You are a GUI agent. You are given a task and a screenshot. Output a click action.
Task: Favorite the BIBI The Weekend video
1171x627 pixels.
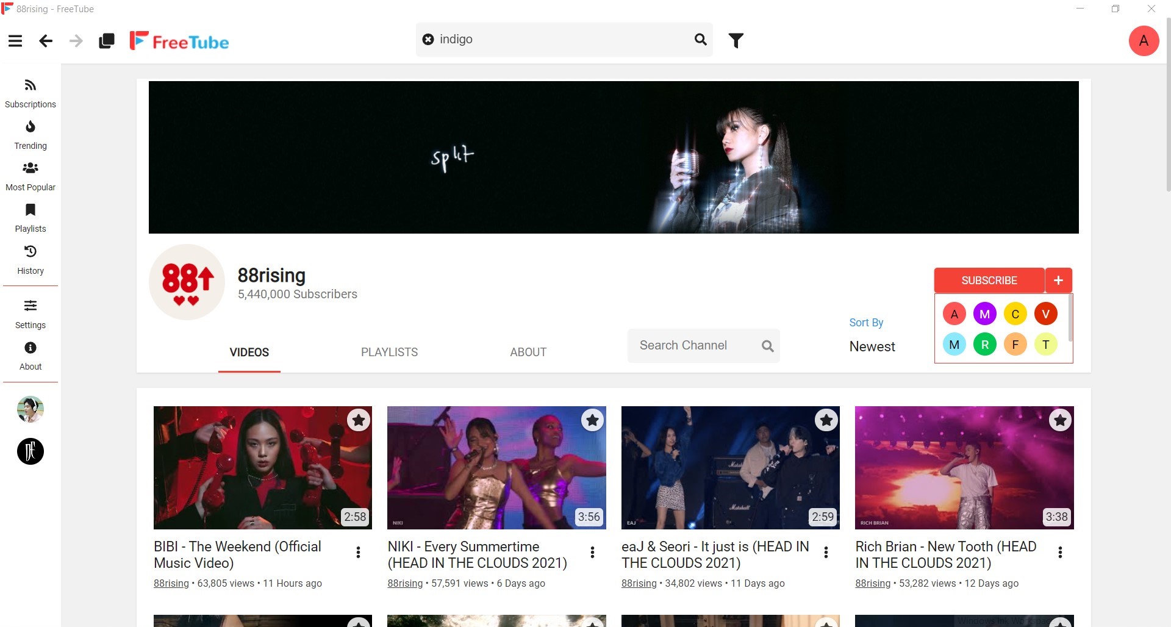(359, 420)
